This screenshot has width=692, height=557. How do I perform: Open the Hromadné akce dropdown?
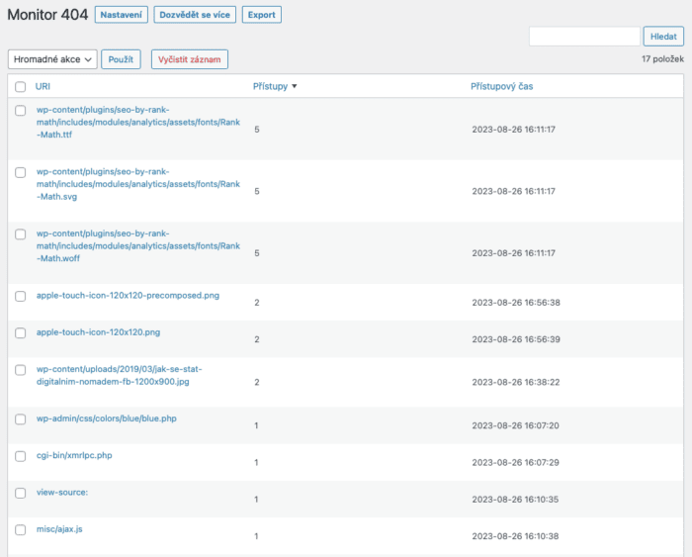click(x=52, y=59)
